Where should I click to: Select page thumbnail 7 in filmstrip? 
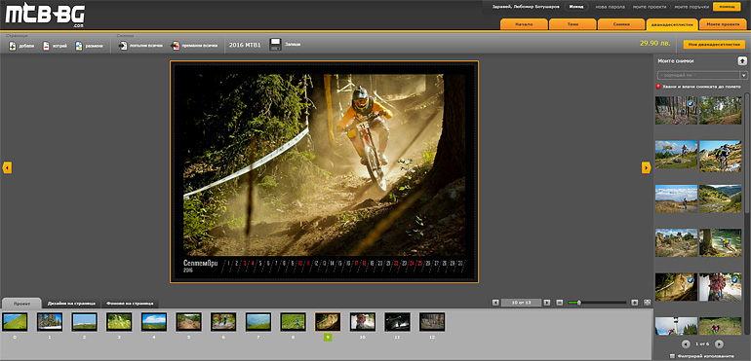(x=258, y=322)
